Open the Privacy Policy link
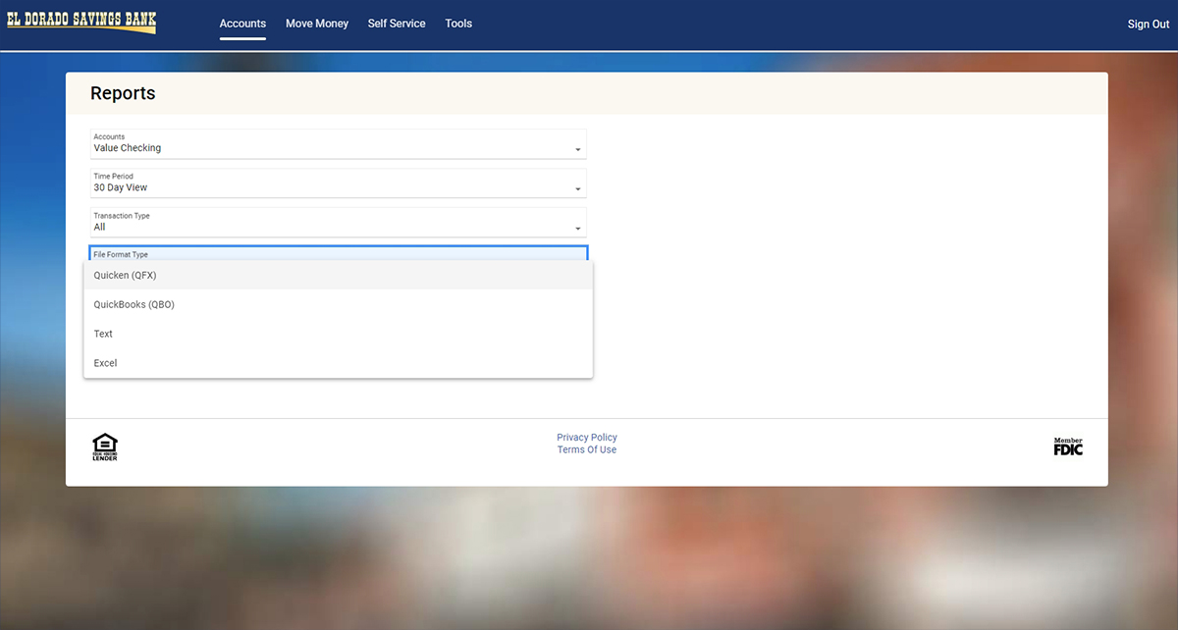 (587, 438)
